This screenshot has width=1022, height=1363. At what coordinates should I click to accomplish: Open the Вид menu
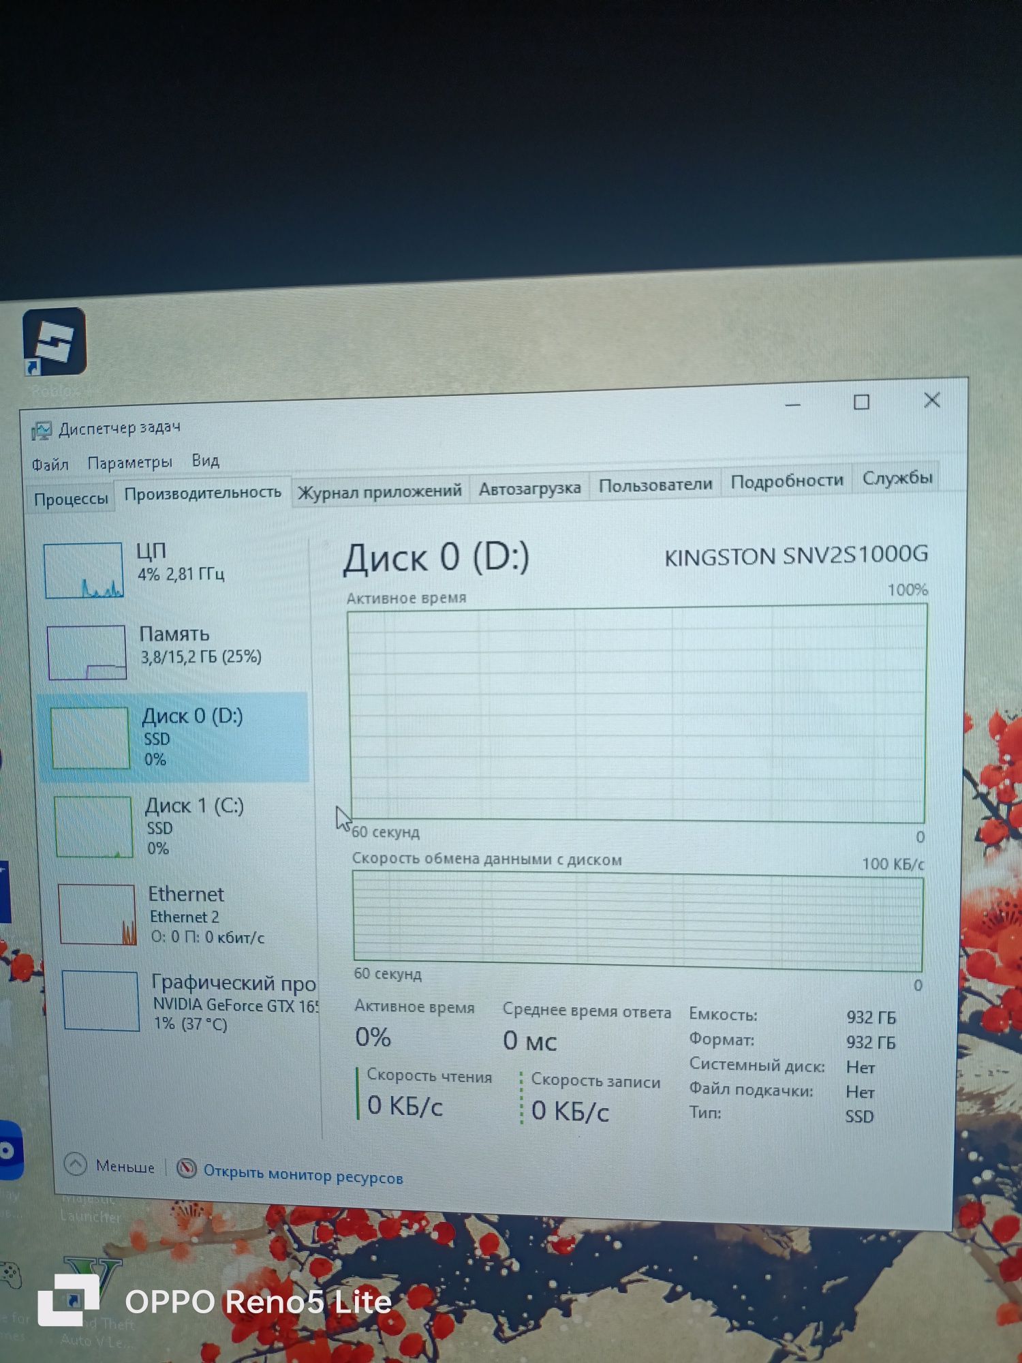click(205, 461)
